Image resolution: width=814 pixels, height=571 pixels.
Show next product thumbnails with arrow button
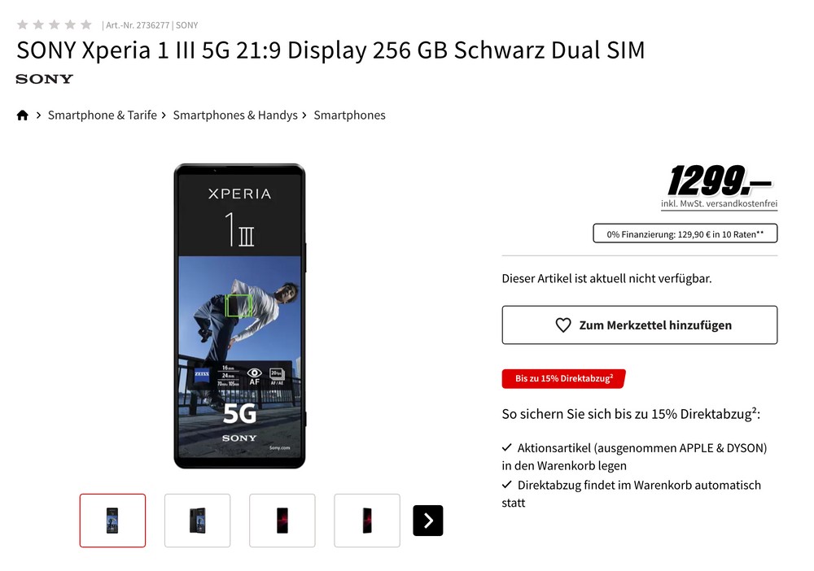click(428, 521)
